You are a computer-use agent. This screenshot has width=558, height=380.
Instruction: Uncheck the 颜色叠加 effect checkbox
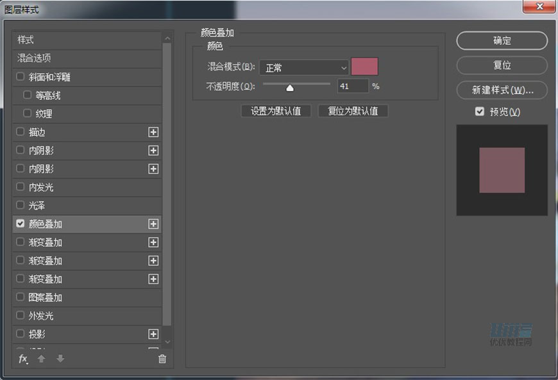[x=21, y=224]
